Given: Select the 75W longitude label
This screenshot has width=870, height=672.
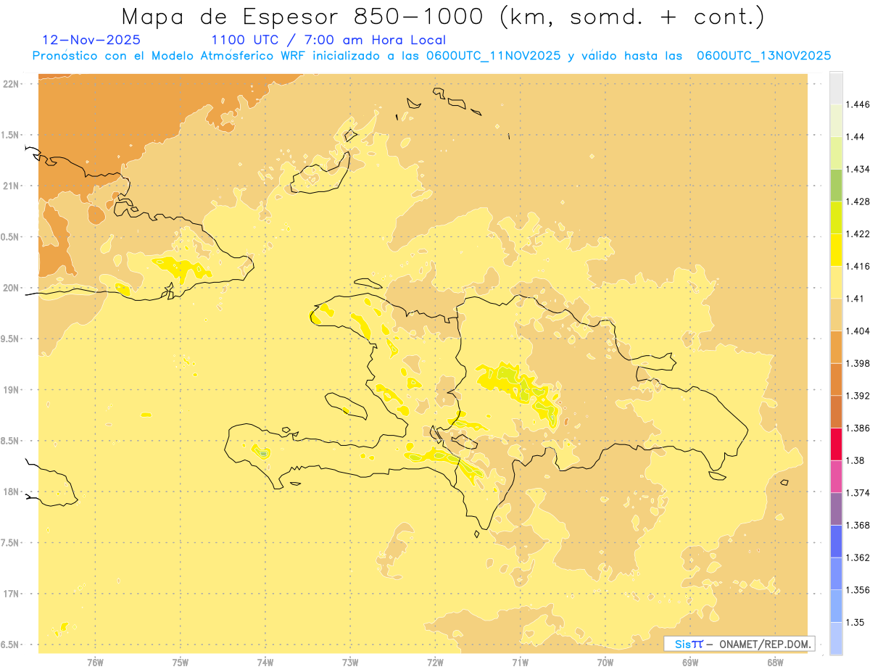Looking at the screenshot, I should tap(181, 663).
